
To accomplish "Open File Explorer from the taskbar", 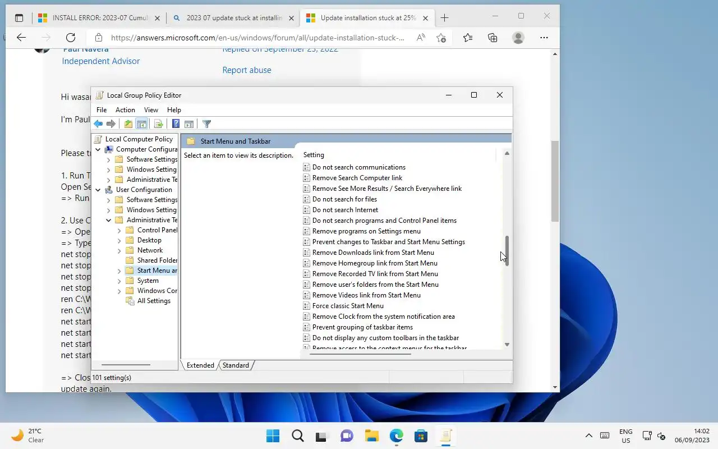I will click(371, 436).
